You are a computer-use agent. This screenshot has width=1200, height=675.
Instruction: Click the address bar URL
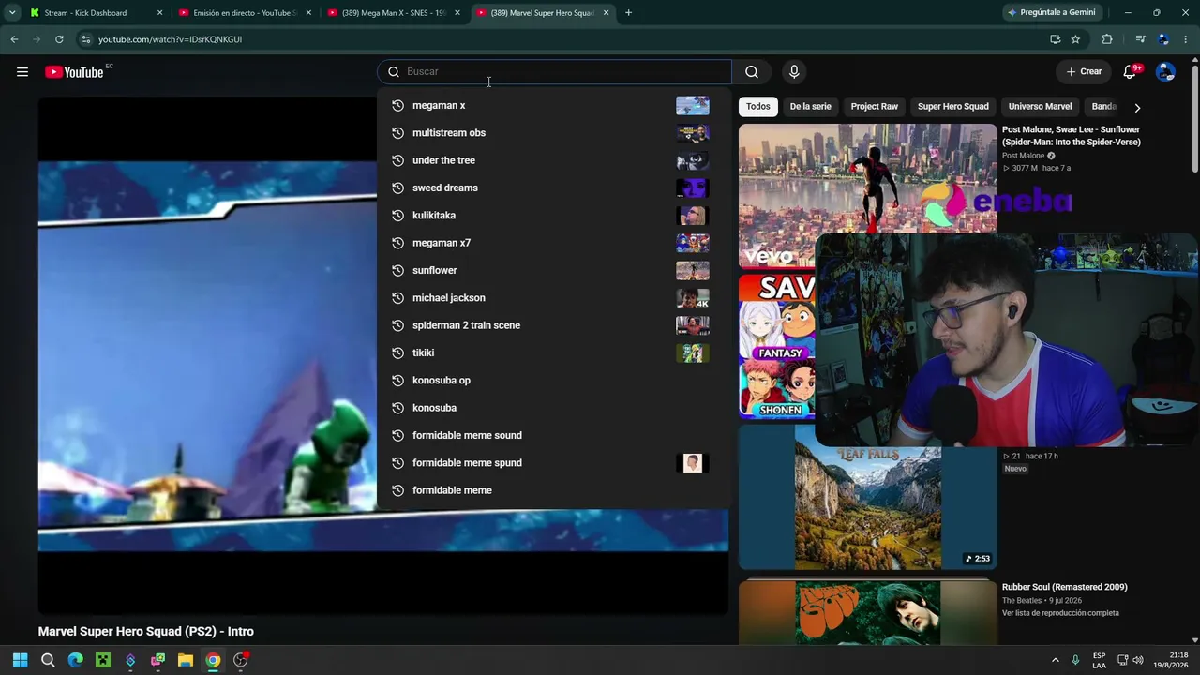pos(170,39)
